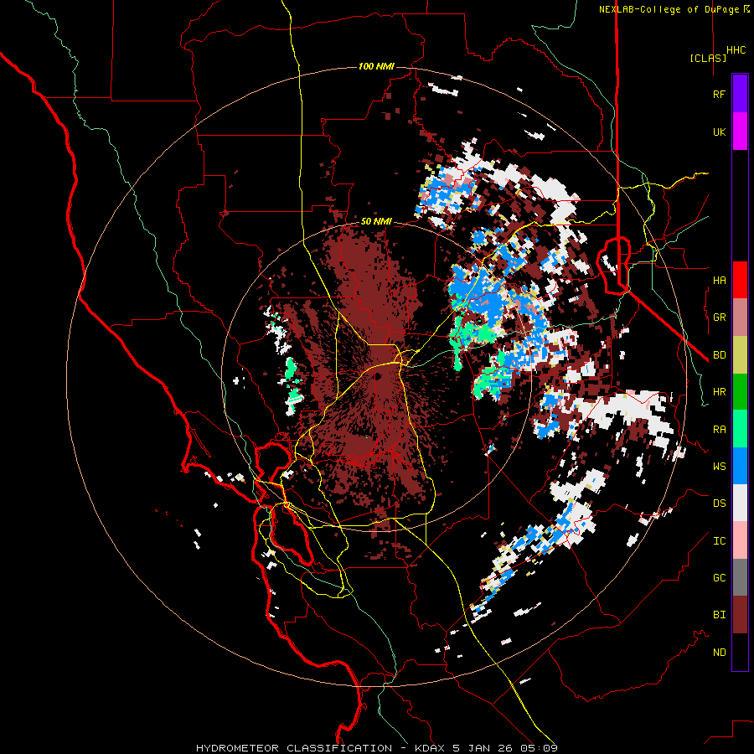The width and height of the screenshot is (754, 754).
Task: Click the RF legend label
Action: click(719, 94)
